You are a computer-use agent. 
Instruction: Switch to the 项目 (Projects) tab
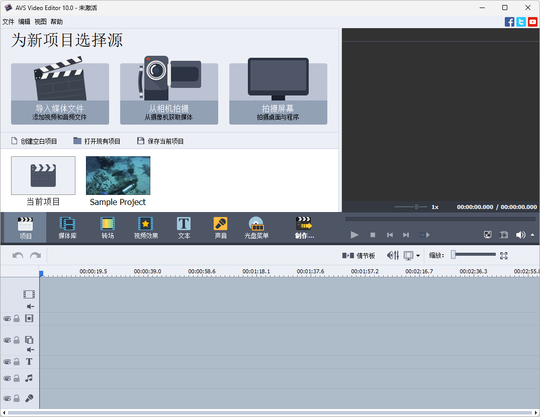[25, 228]
